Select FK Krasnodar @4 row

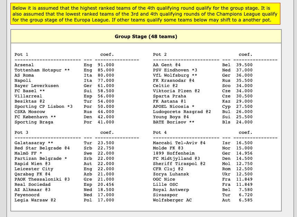click(x=202, y=81)
